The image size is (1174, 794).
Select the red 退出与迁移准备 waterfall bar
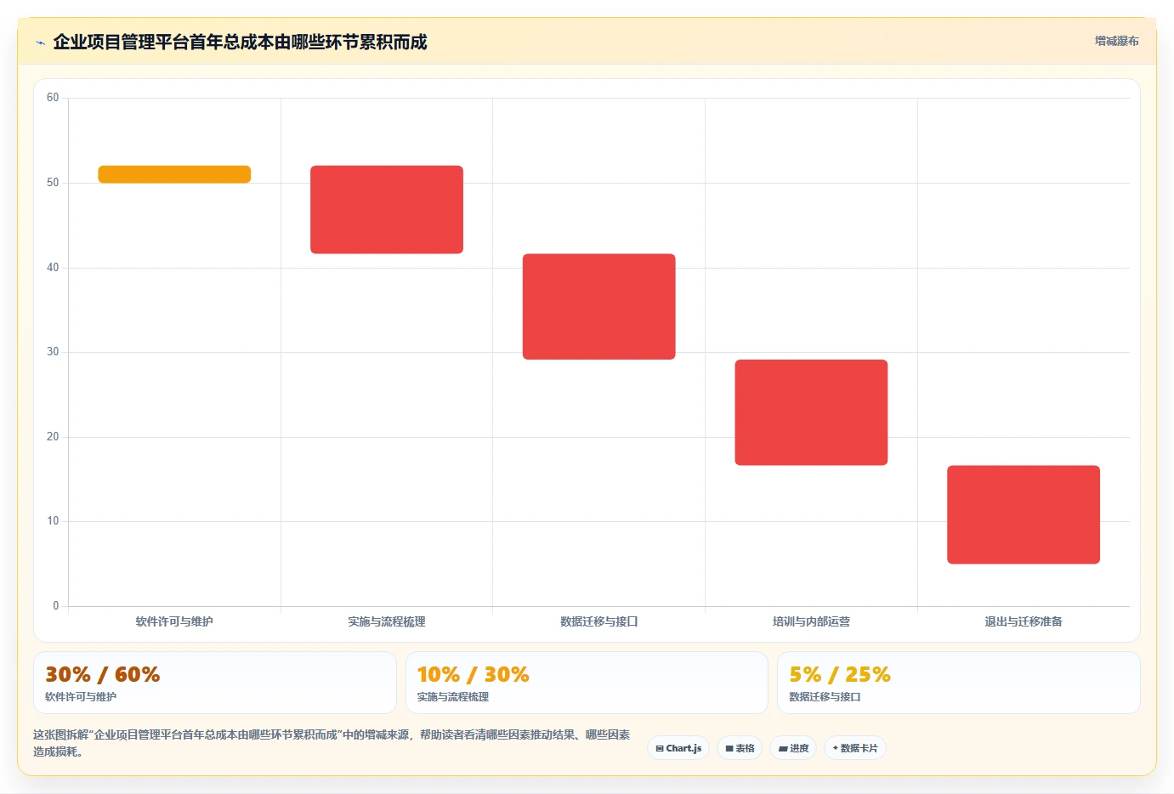[x=1024, y=514]
